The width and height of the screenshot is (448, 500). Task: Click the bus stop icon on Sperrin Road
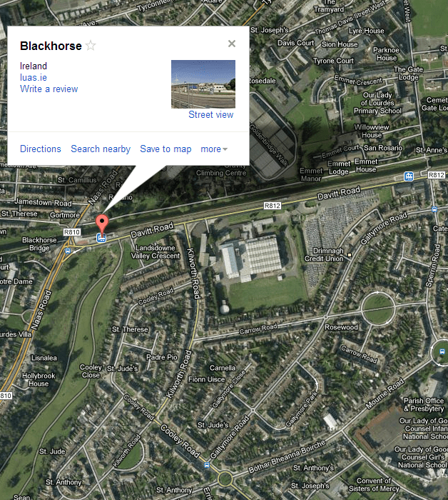434,209
